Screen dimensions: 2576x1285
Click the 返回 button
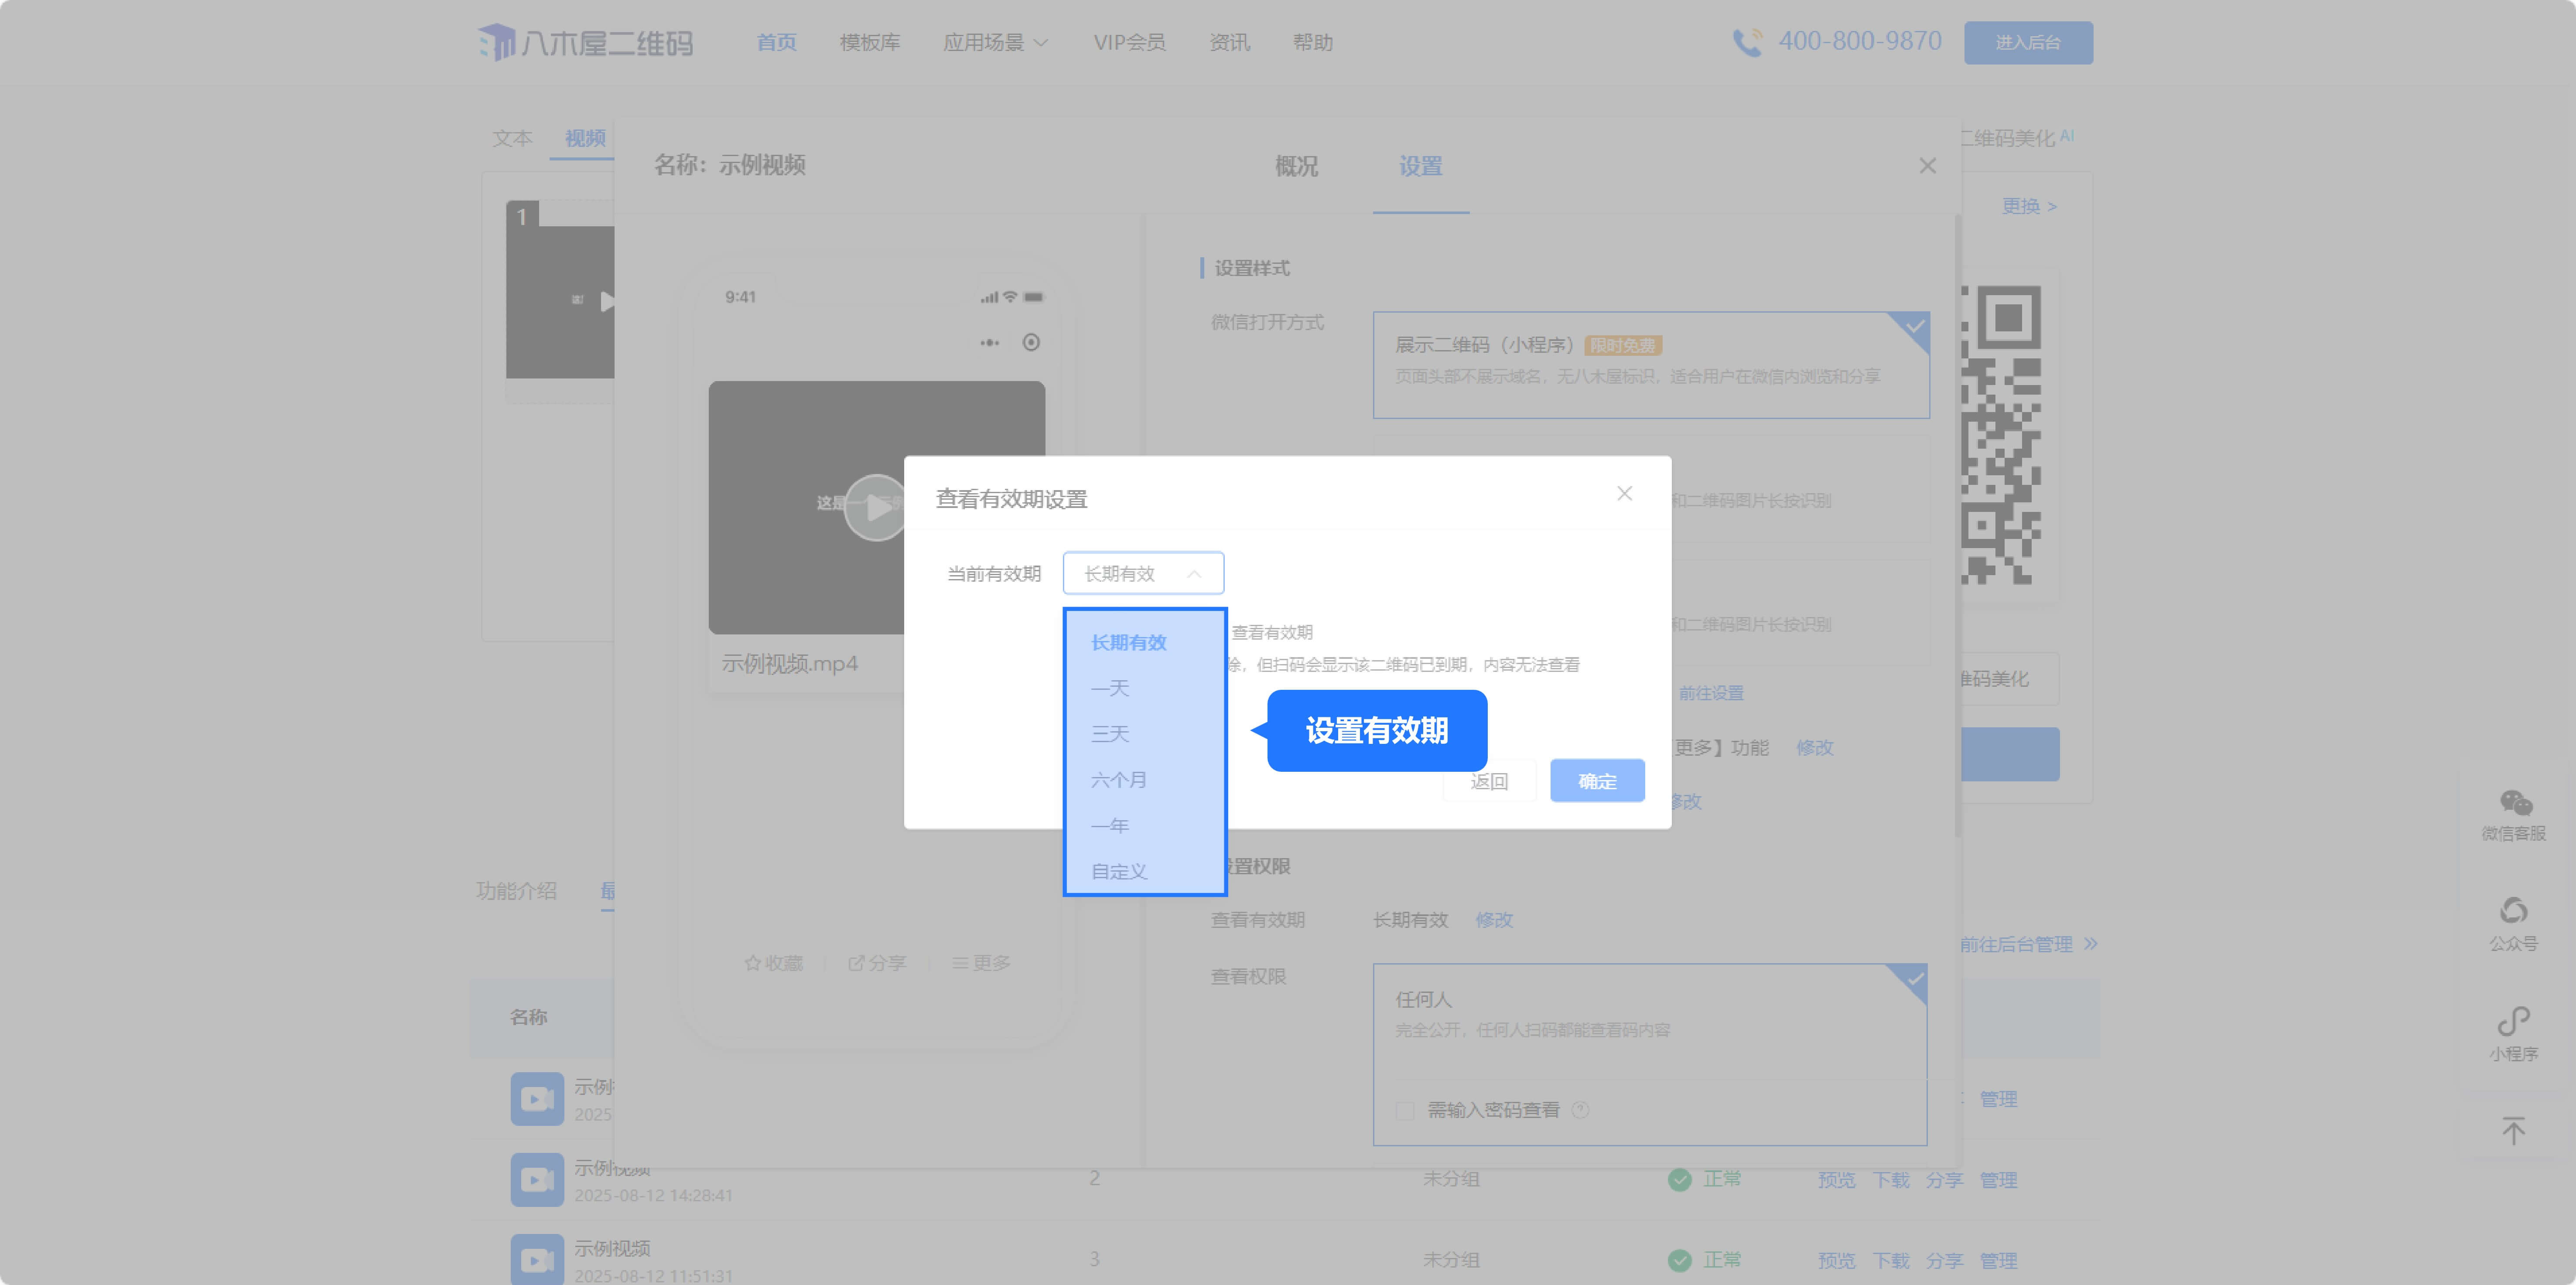pyautogui.click(x=1488, y=781)
